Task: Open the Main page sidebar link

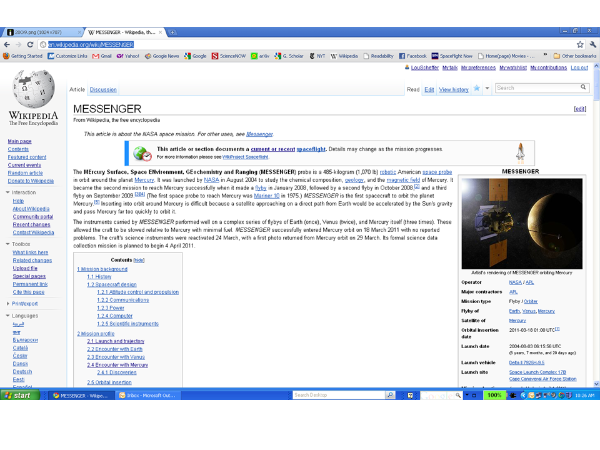Action: click(19, 141)
